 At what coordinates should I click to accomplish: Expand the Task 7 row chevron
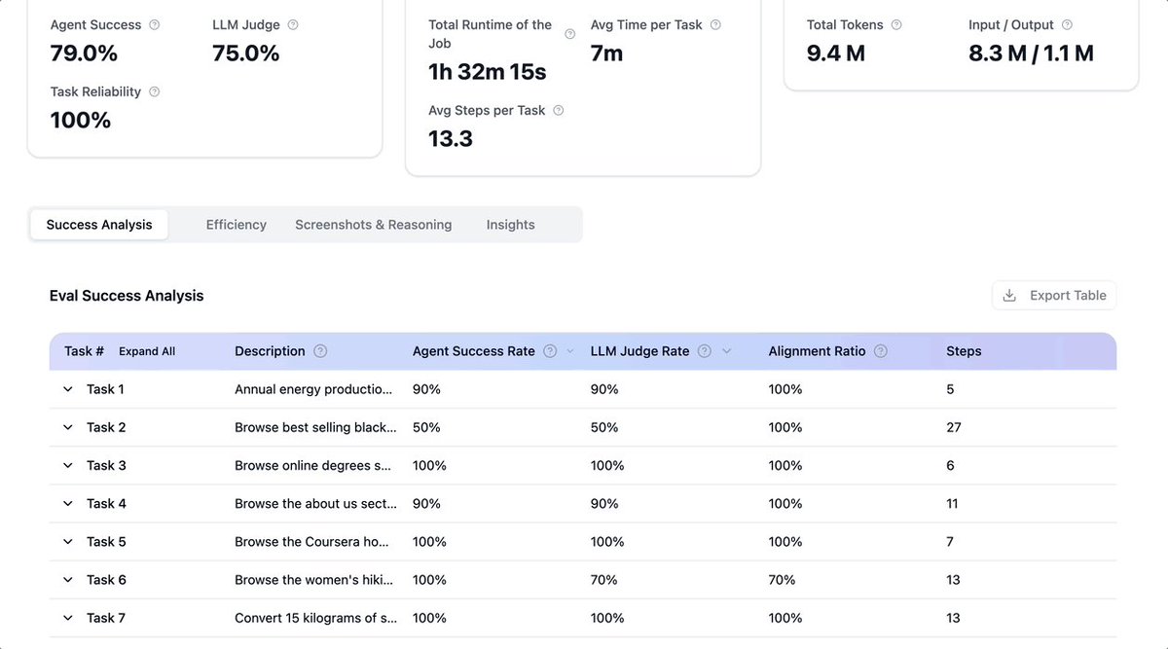click(x=68, y=618)
